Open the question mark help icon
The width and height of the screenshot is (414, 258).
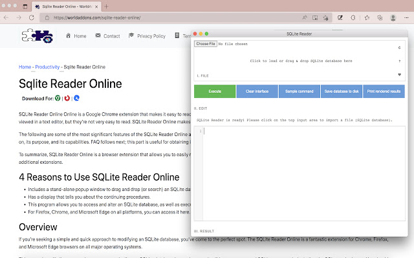(x=399, y=61)
